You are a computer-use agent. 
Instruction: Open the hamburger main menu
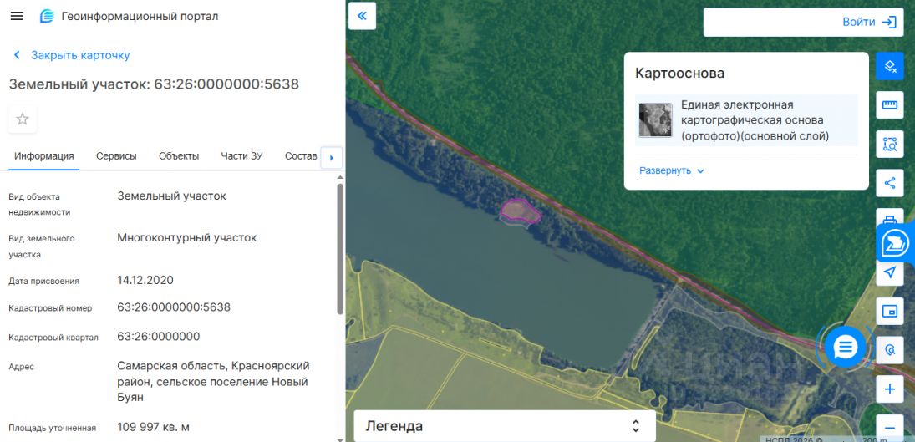pos(17,17)
